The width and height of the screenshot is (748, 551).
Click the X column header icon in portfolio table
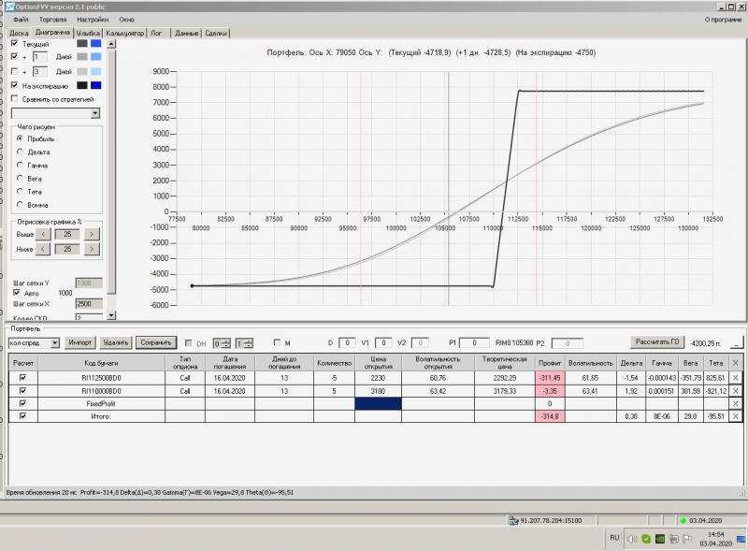(x=735, y=363)
